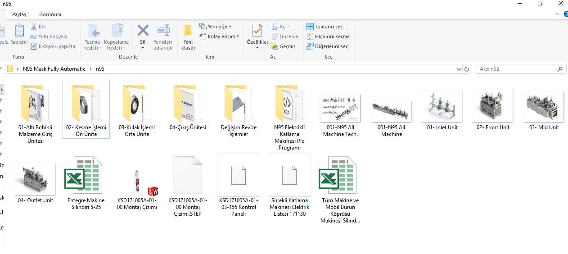Click Yolu kopyala in the ribbon
Image resolution: width=568 pixels, height=254 pixels.
click(x=49, y=36)
